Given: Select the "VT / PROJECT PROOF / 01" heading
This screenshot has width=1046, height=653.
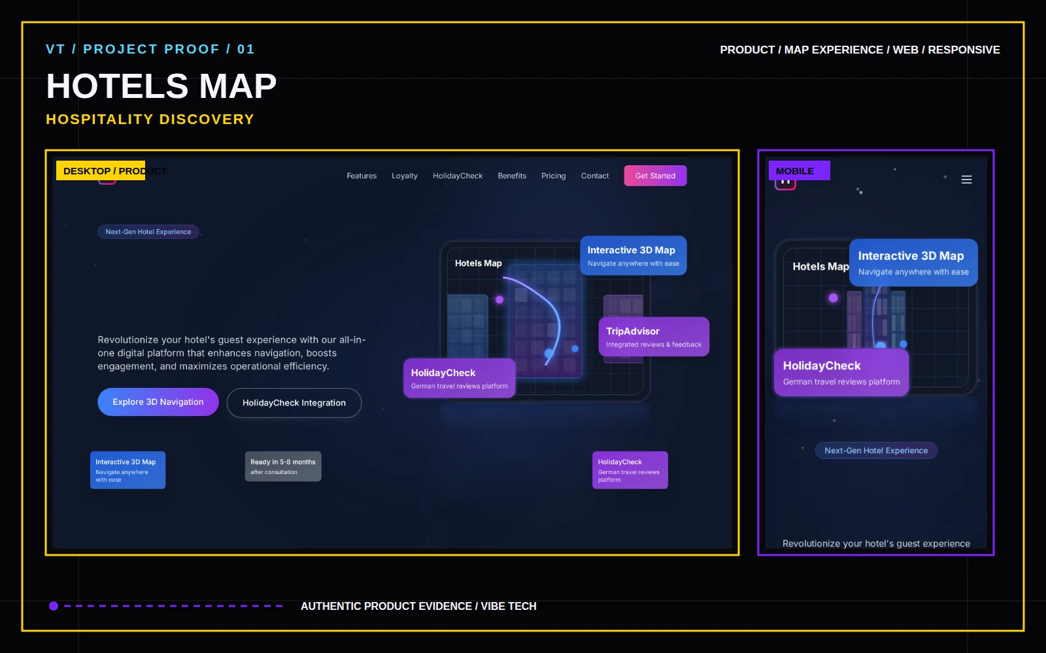Looking at the screenshot, I should pos(150,50).
